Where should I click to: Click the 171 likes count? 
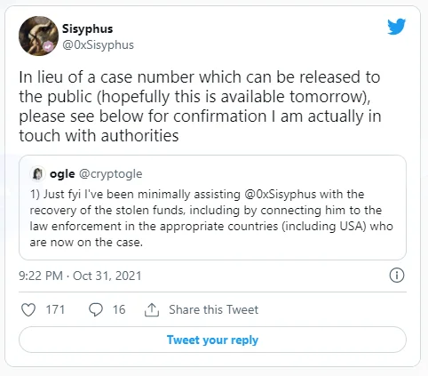55,309
